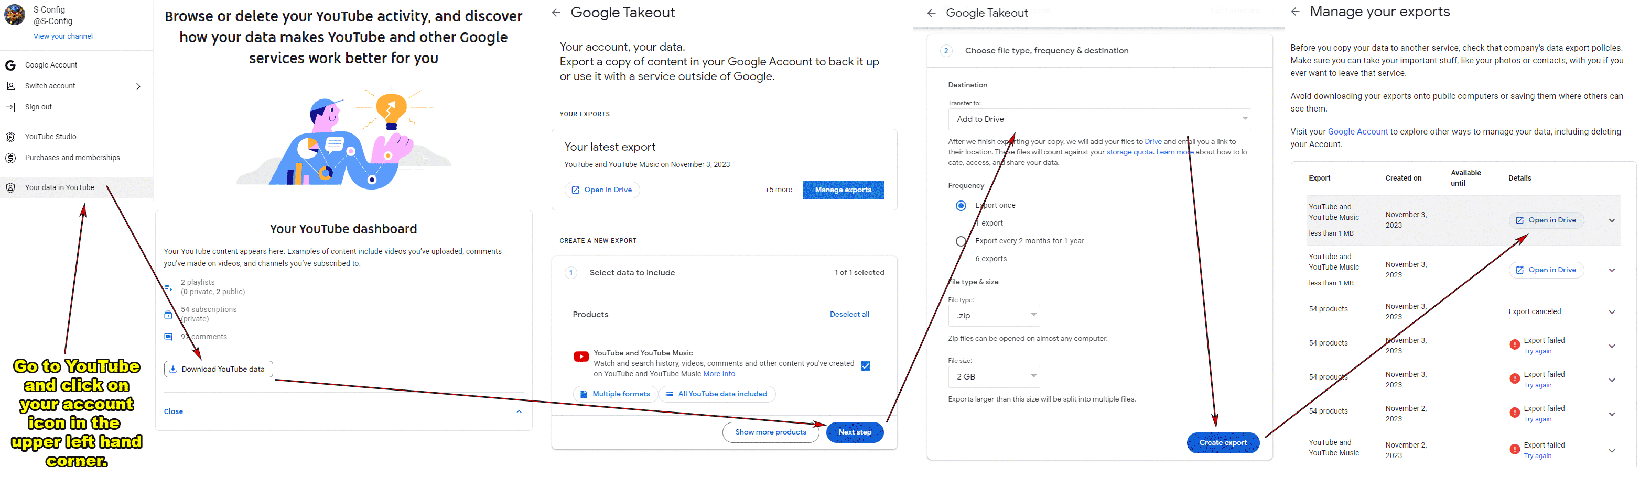Open in Drive for second export row
Image resolution: width=1640 pixels, height=479 pixels.
click(1546, 270)
